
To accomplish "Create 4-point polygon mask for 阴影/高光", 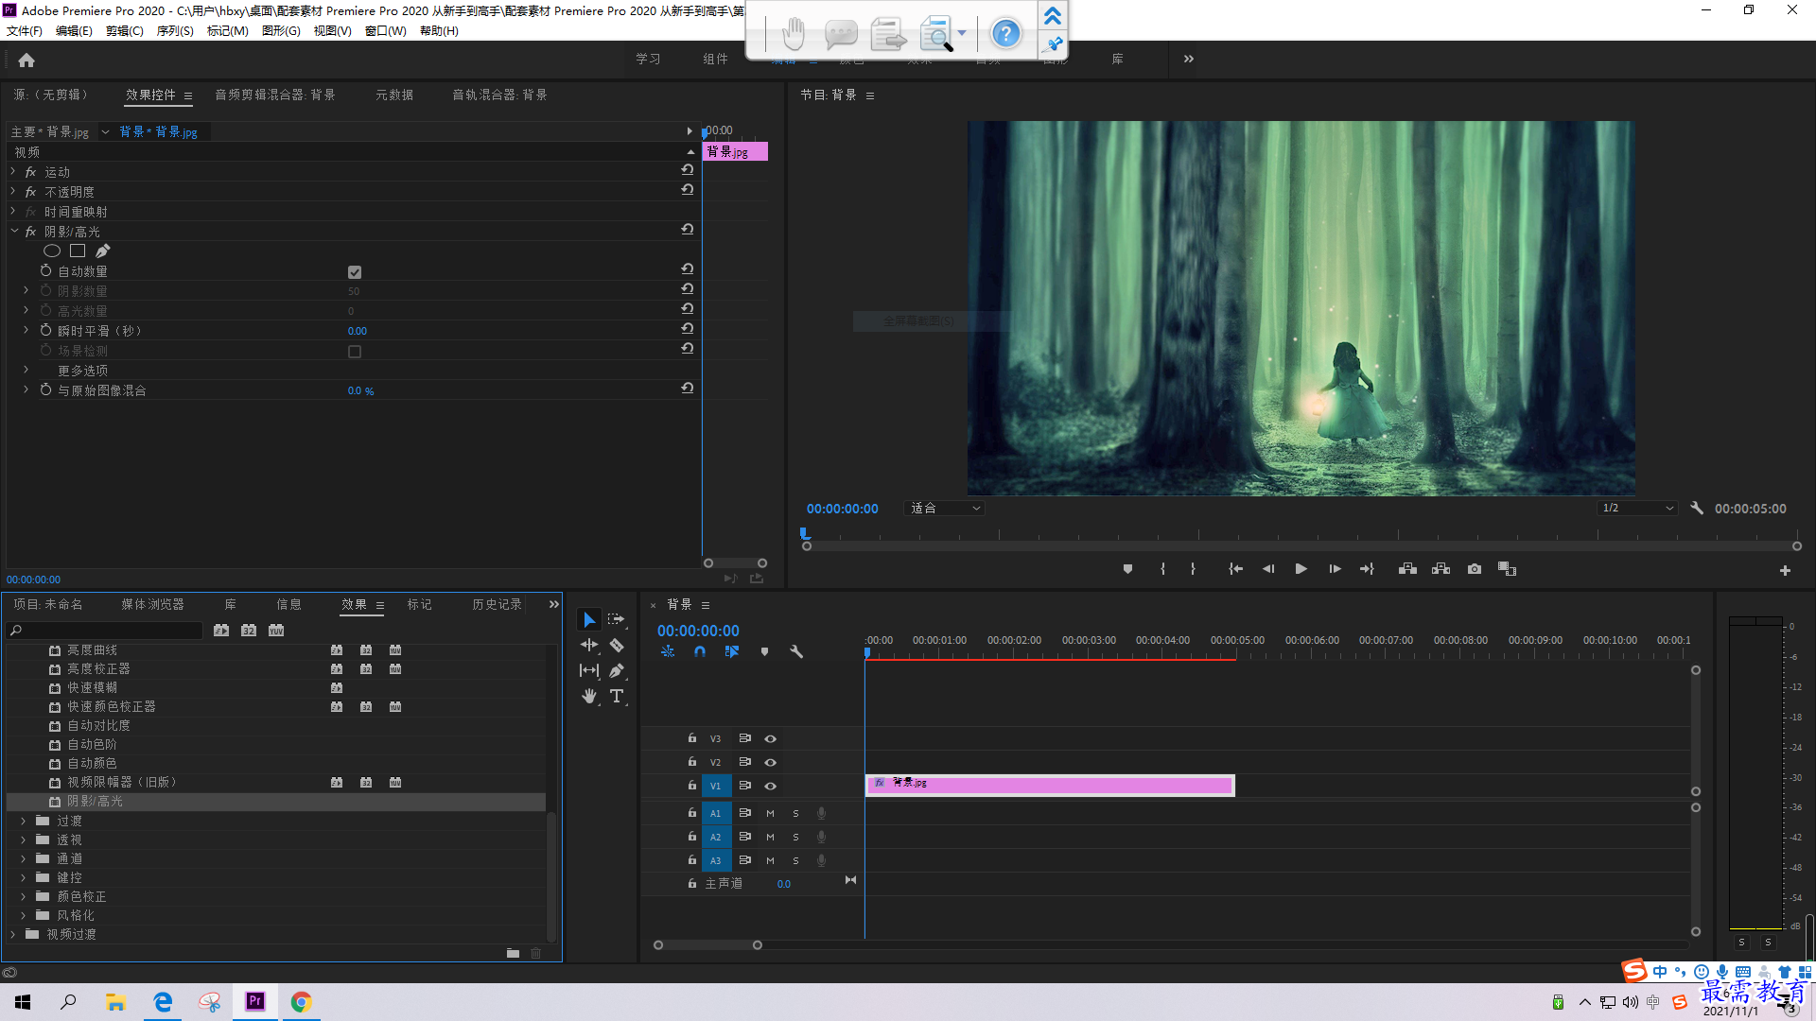I will click(78, 251).
